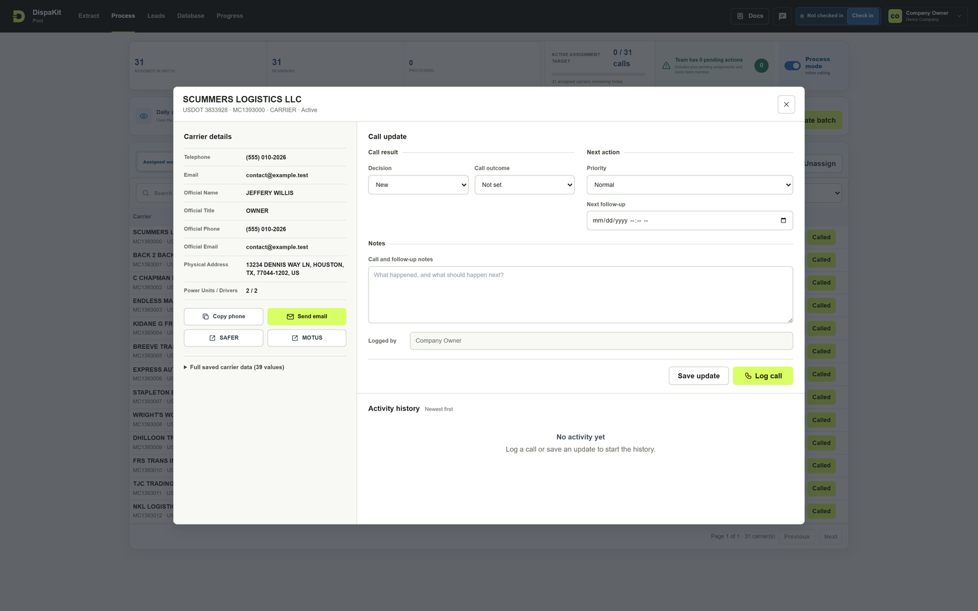Click the generate batch button behind modal
Screen dimensions: 978x611
tap(823, 120)
